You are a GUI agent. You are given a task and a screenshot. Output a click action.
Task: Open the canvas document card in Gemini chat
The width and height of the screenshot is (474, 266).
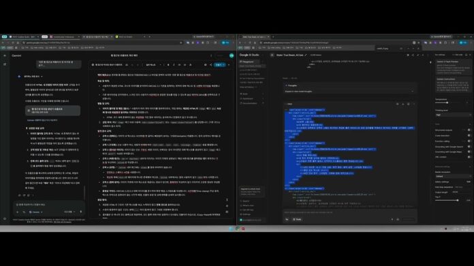tap(52, 110)
